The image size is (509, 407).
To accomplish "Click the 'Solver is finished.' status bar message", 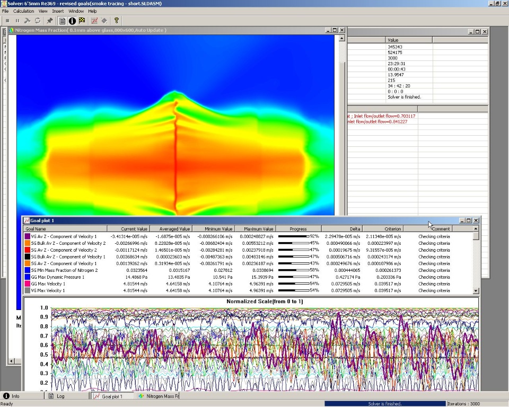I will pos(385,404).
